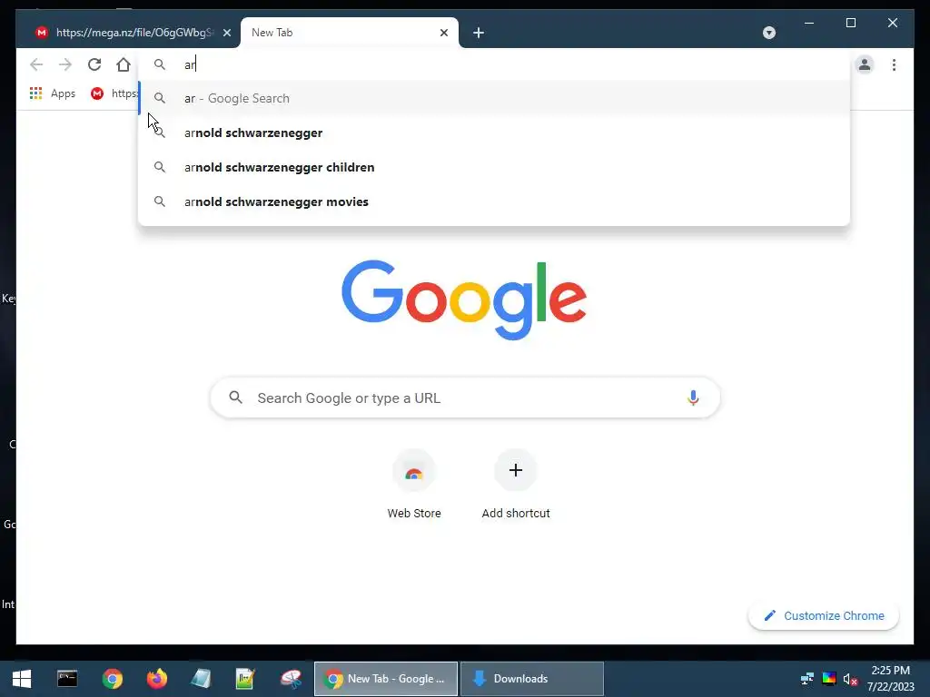Choose 'ar - Google Search' suggestion

click(493, 98)
